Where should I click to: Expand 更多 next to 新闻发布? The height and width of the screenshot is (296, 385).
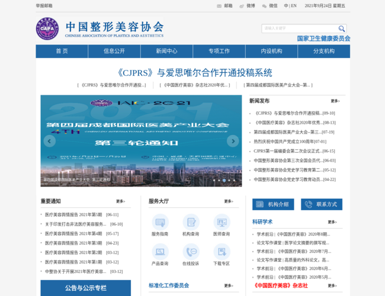335,101
